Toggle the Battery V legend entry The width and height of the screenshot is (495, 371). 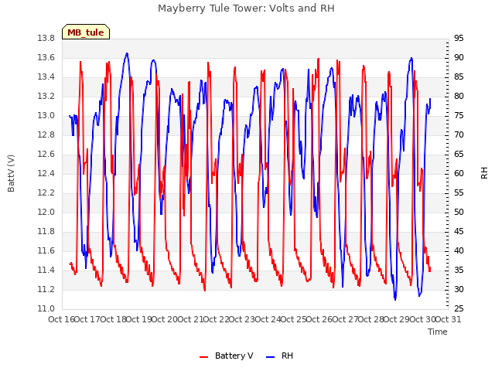tap(227, 356)
